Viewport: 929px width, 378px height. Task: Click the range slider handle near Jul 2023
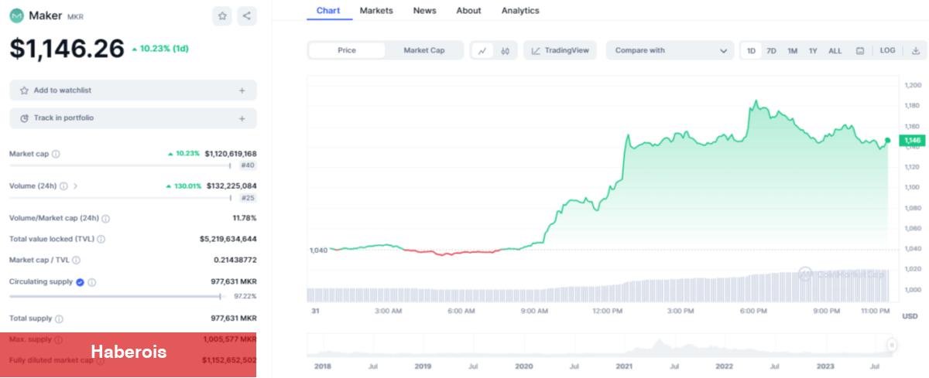(891, 345)
